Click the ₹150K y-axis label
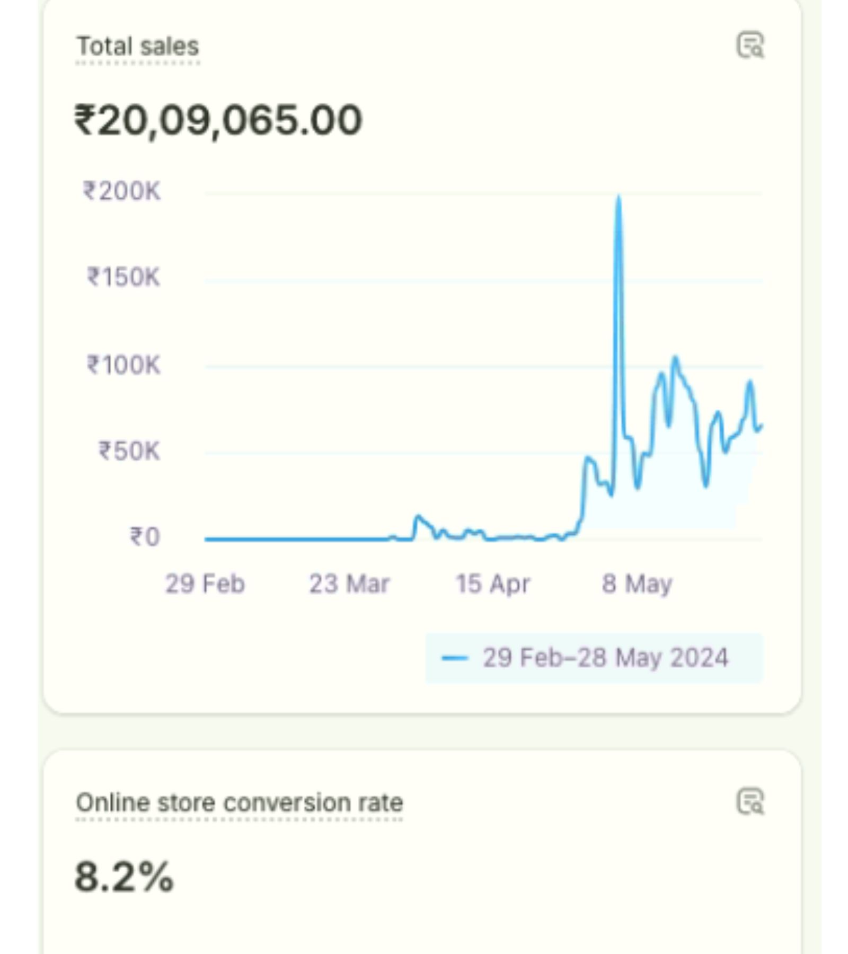 [x=123, y=277]
